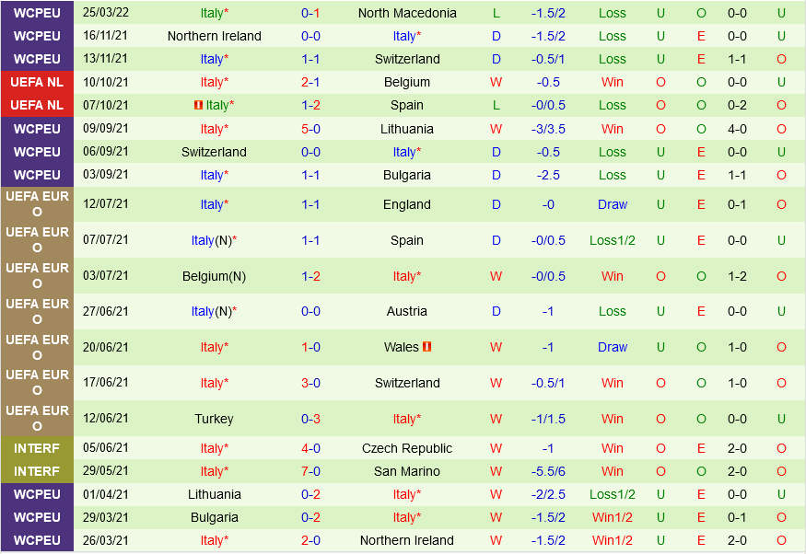This screenshot has height=554, width=806.
Task: Click the -5.5/6 handicap for San Marino match
Action: coord(548,471)
